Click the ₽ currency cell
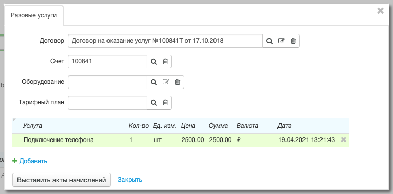This screenshot has width=393, height=194. 239,140
